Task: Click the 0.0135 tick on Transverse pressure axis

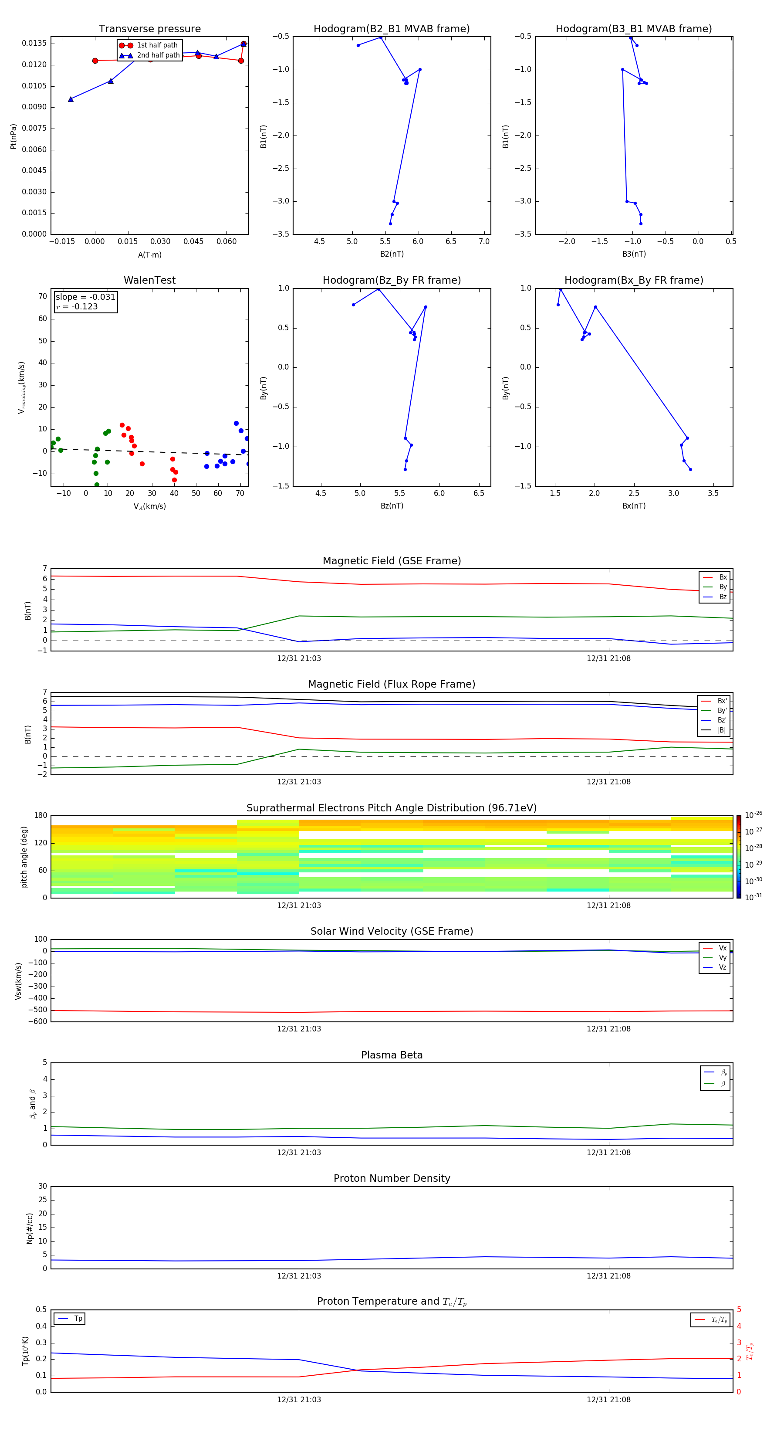Action: [34, 44]
